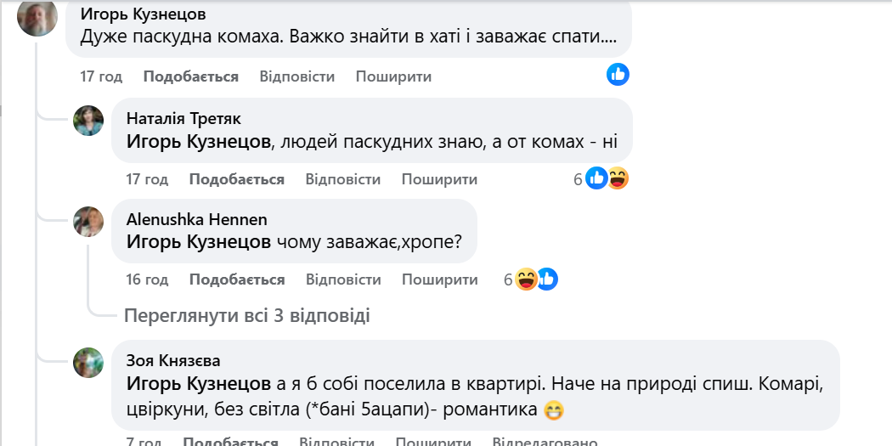The width and height of the screenshot is (892, 446).
Task: Open Наталія Третяк's profile name link
Action: [x=183, y=118]
